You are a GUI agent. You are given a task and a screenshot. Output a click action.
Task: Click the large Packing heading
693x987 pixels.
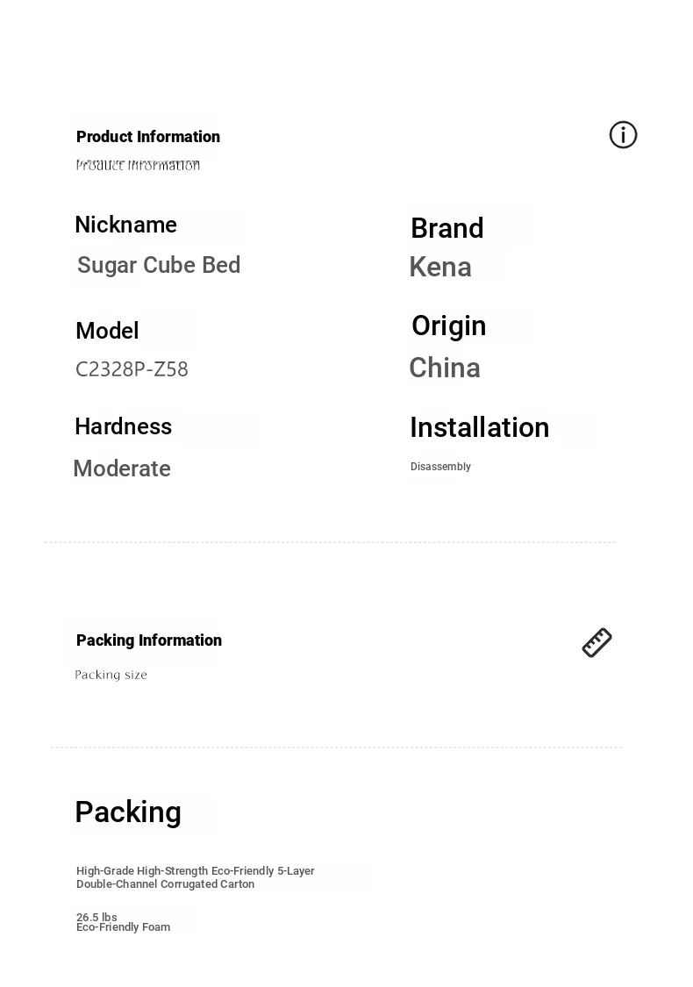point(128,812)
